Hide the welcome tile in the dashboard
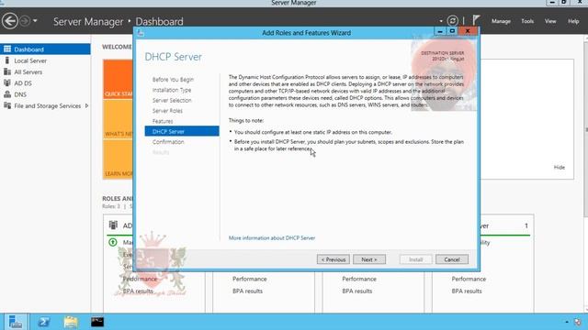 coord(560,167)
